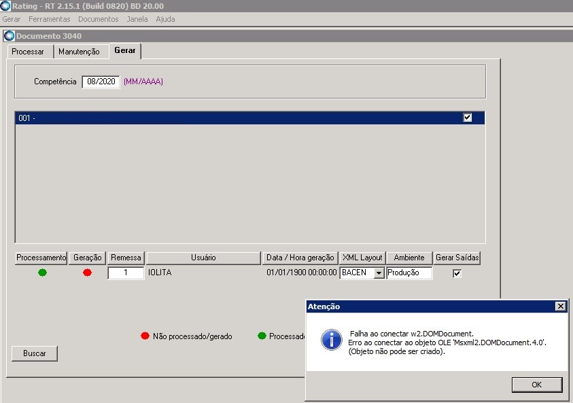Viewport: 573px width, 403px height.
Task: Open the Ferramentas menu
Action: tap(50, 19)
